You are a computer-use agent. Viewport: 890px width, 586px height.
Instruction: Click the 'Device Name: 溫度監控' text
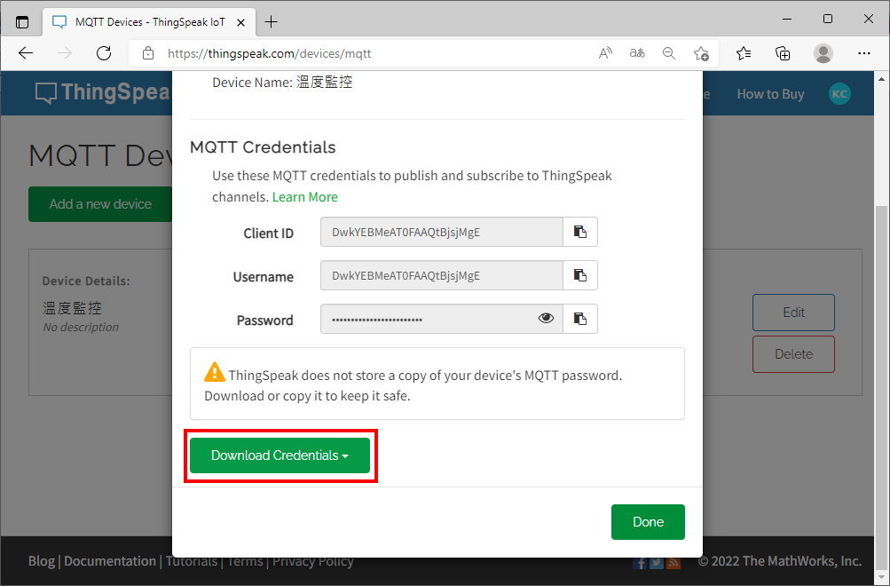282,83
